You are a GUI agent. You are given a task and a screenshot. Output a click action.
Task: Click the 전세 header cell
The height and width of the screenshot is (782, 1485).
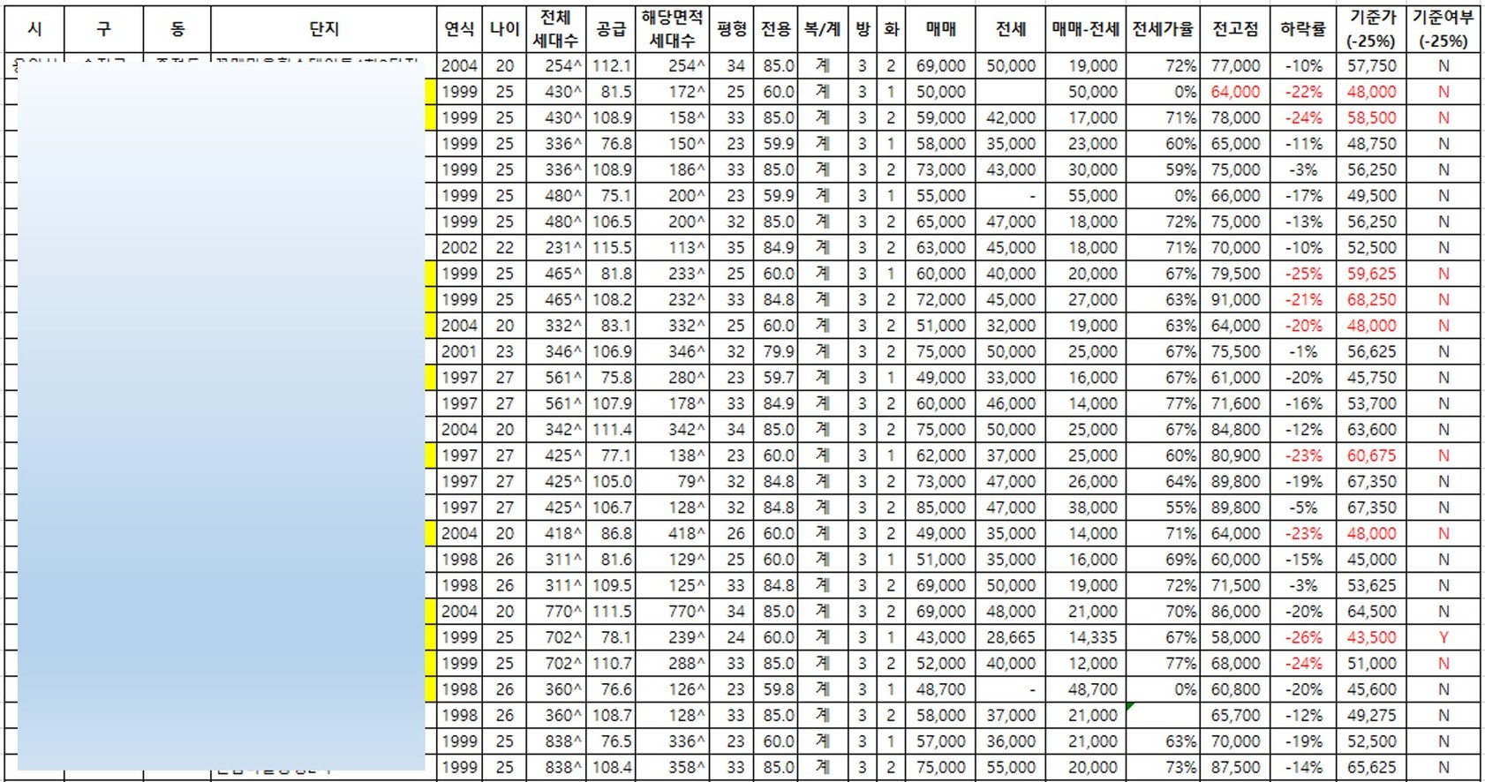click(1011, 29)
